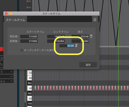Click the 58 % label on the automation scale
This screenshot has width=129, height=107.
(28, 1)
